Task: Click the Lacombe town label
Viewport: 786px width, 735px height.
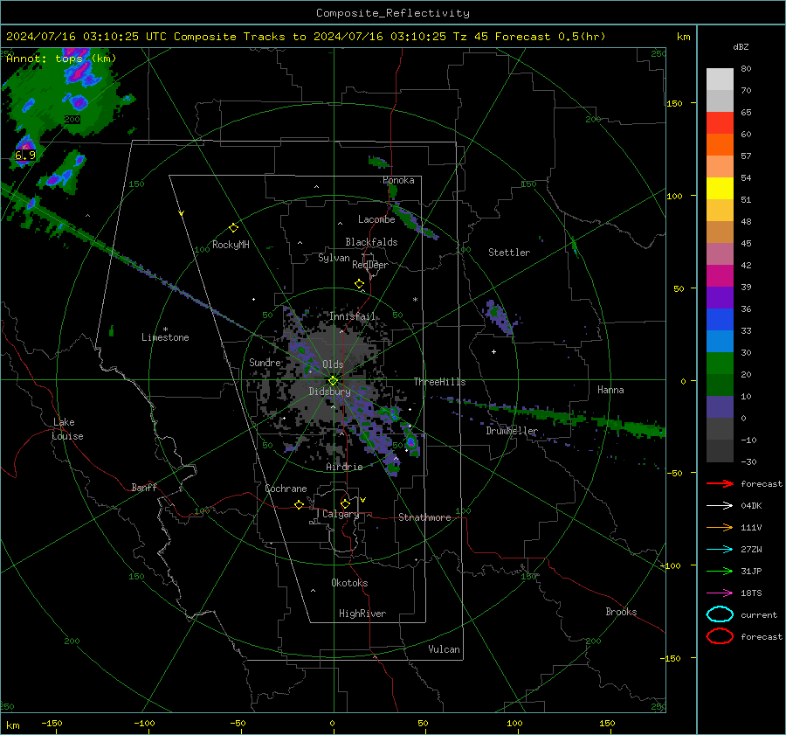Action: 376,219
